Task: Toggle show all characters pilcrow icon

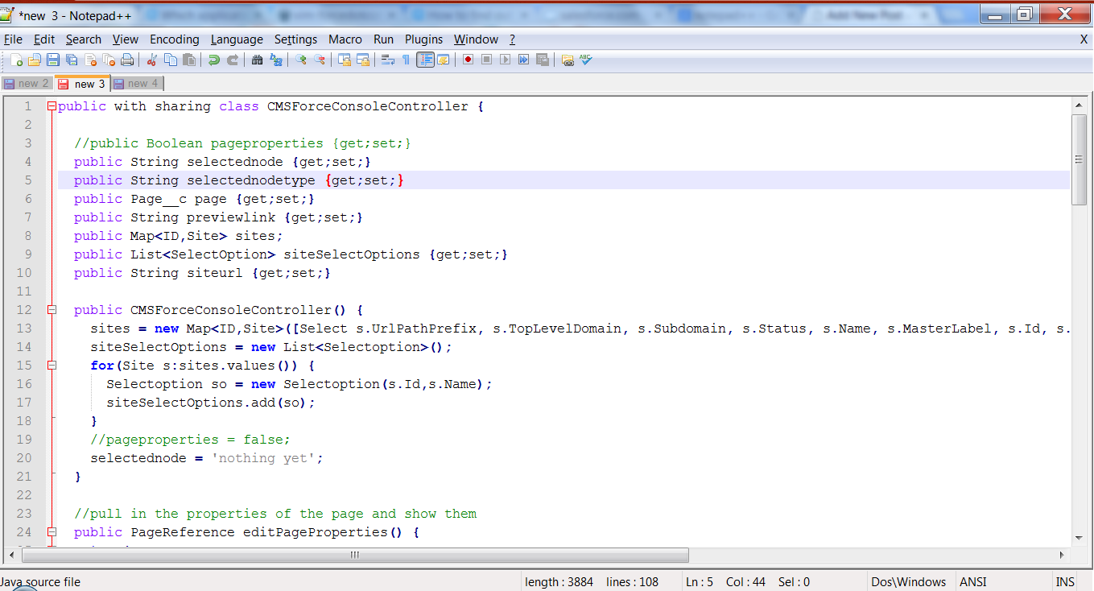Action: point(407,60)
